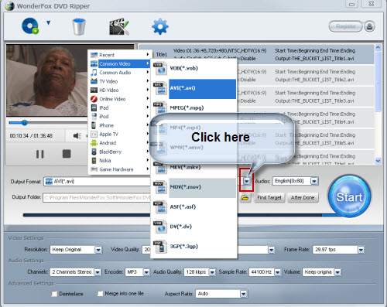Enable the Deinterlace checkbox
The width and height of the screenshot is (387, 307).
coord(54,294)
